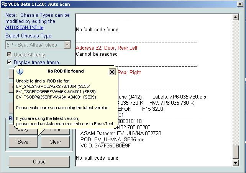Click the scrollbar down arrow

[x=235, y=163]
